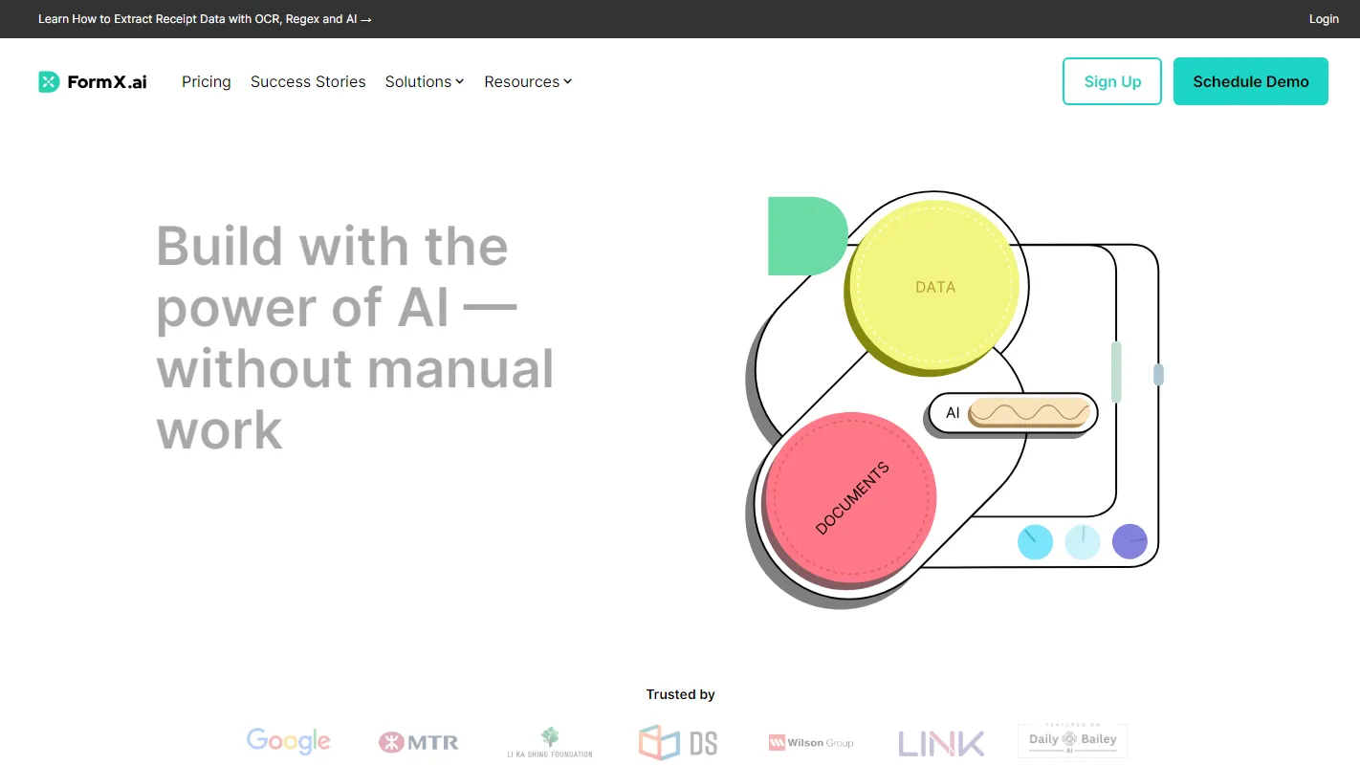Expand the Solutions dropdown menu
Screen dimensions: 1360x765
coord(424,81)
